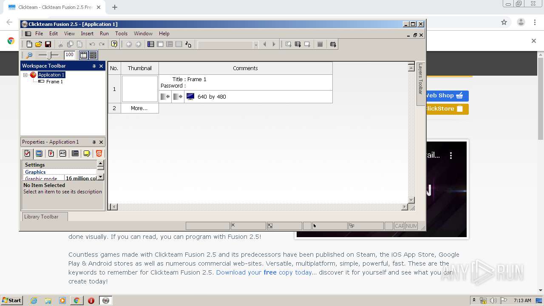Go to the next frame arrow
Screen dimensions: 544x306
pos(274,44)
